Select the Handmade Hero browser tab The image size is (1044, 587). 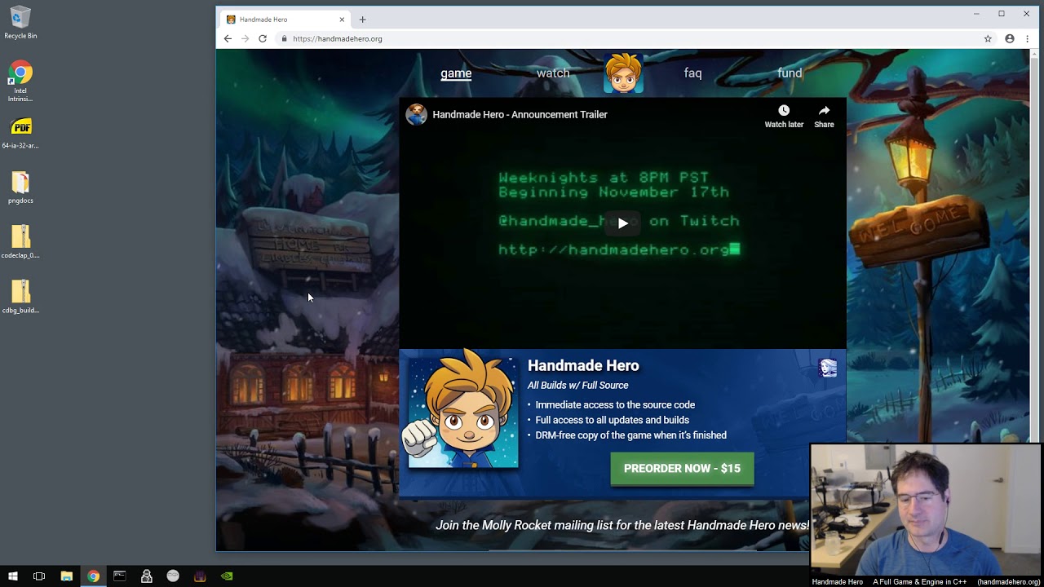[285, 20]
